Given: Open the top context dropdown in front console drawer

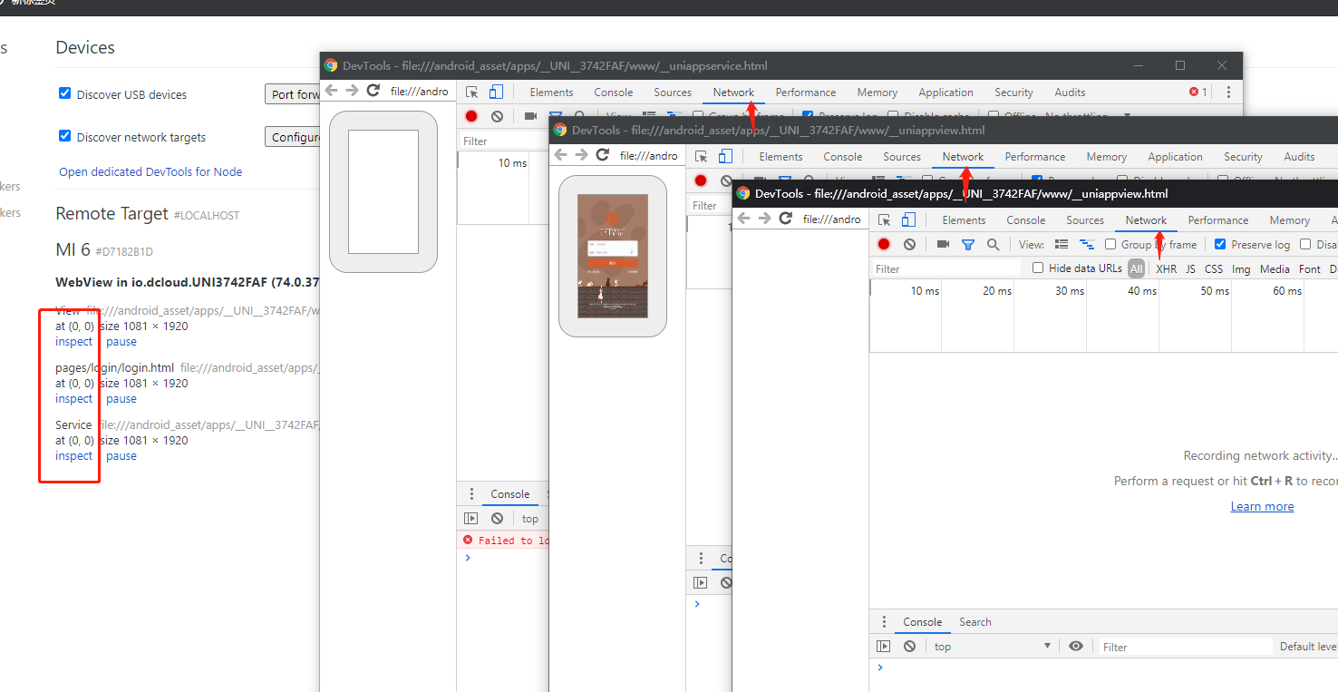Looking at the screenshot, I should tap(993, 647).
